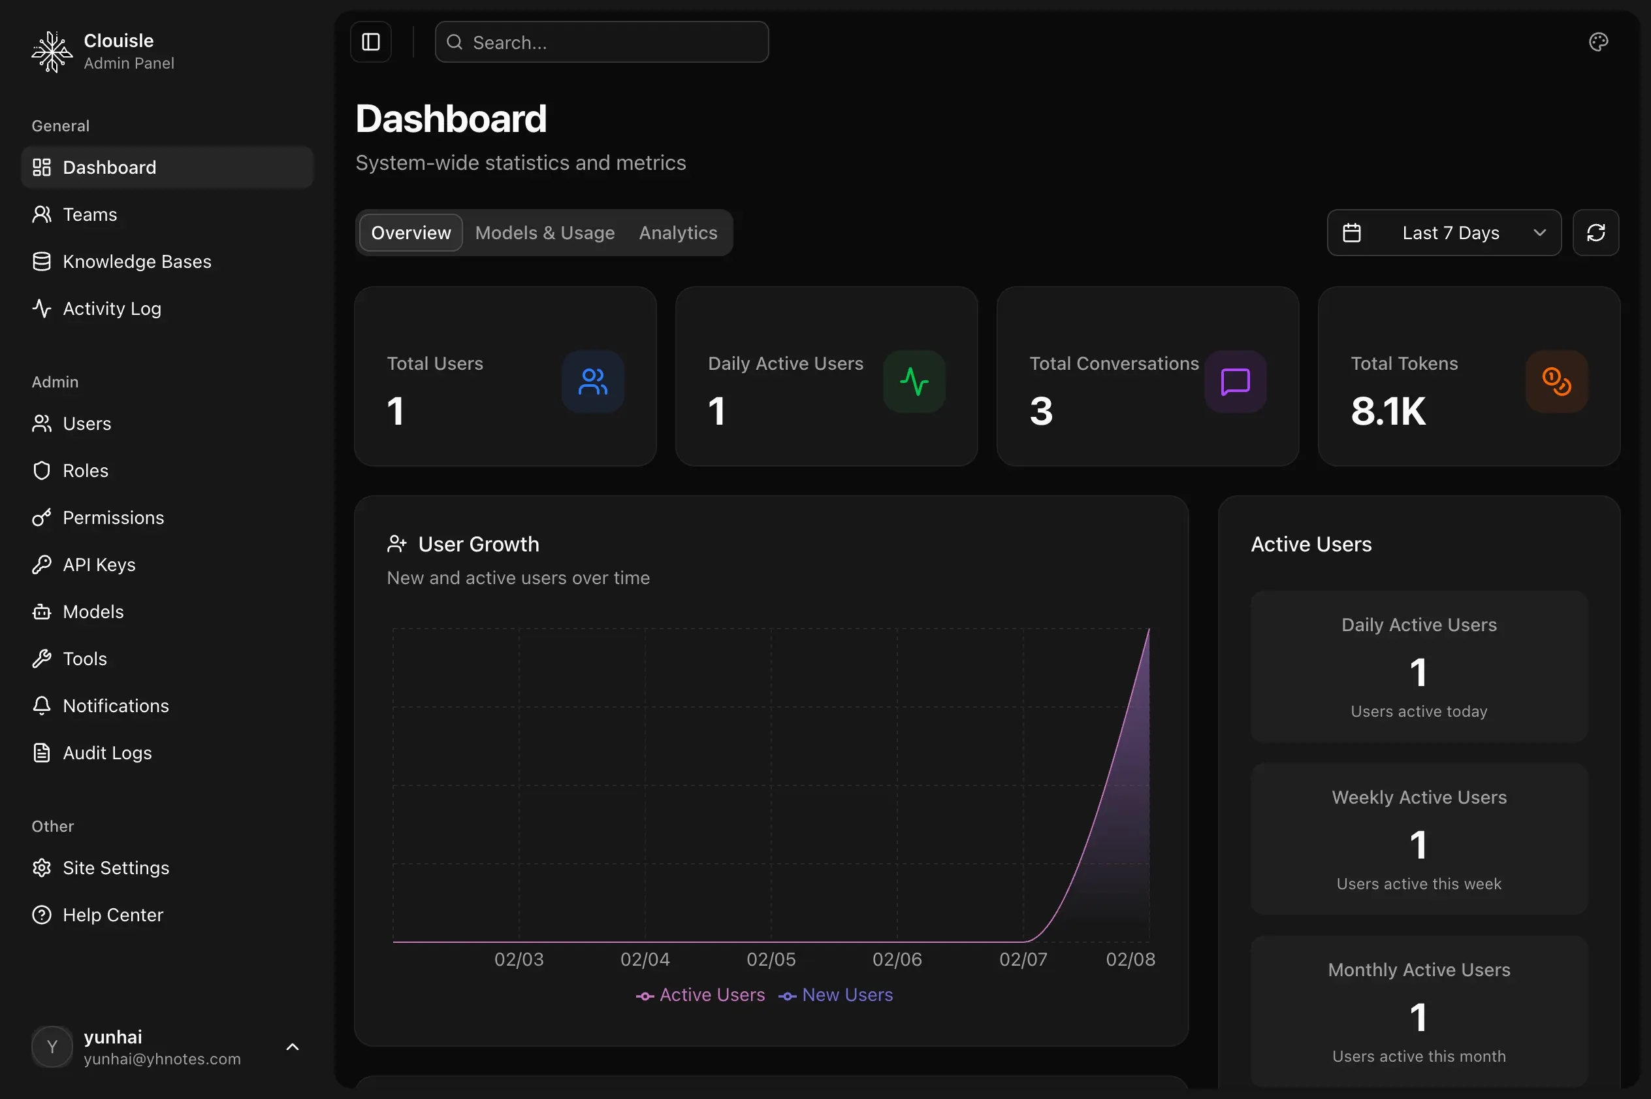Click the Total Users blue icon
This screenshot has height=1099, width=1651.
[x=592, y=382]
